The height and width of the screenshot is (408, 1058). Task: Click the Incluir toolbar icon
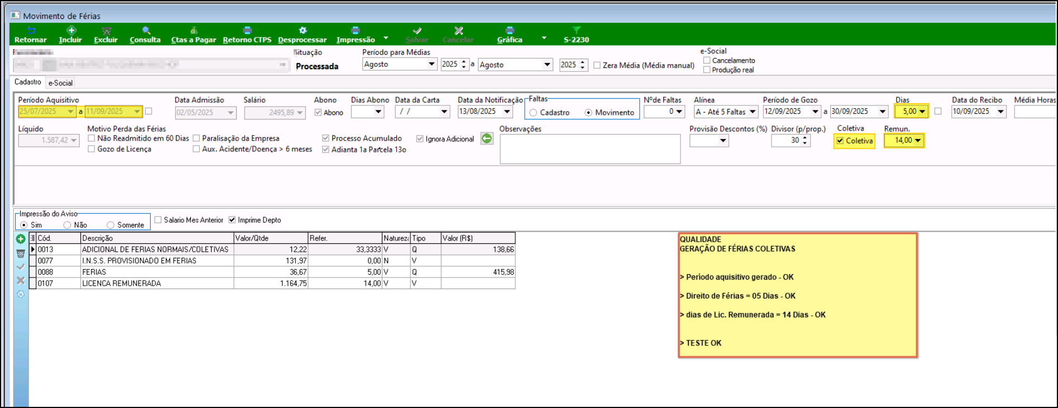click(71, 30)
